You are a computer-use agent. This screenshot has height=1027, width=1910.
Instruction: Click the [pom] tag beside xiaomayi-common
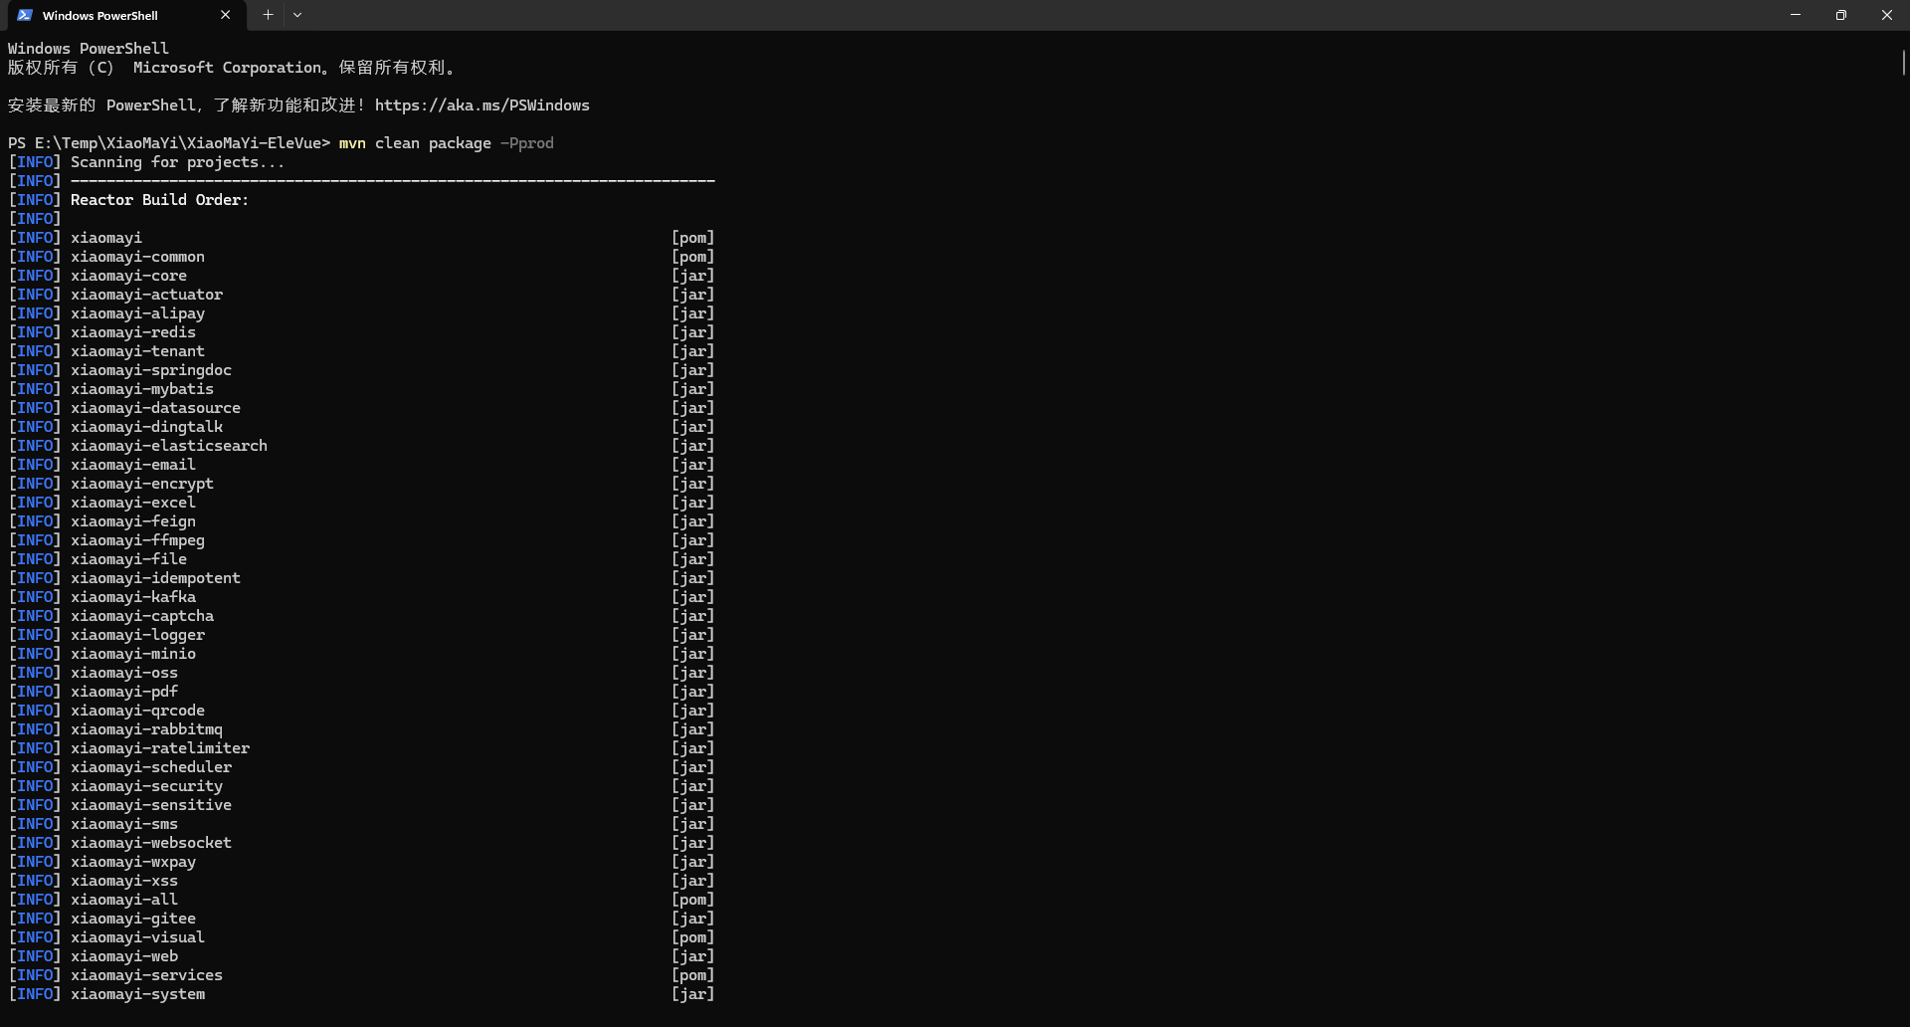coord(692,257)
